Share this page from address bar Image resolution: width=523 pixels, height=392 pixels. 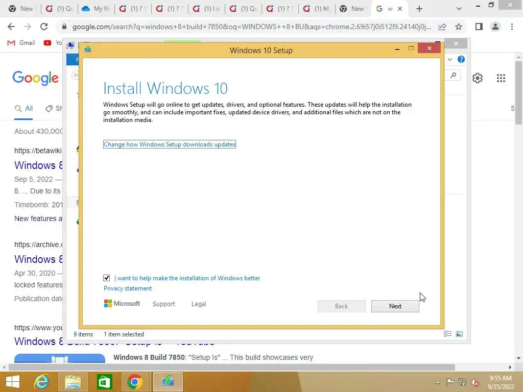(x=442, y=27)
